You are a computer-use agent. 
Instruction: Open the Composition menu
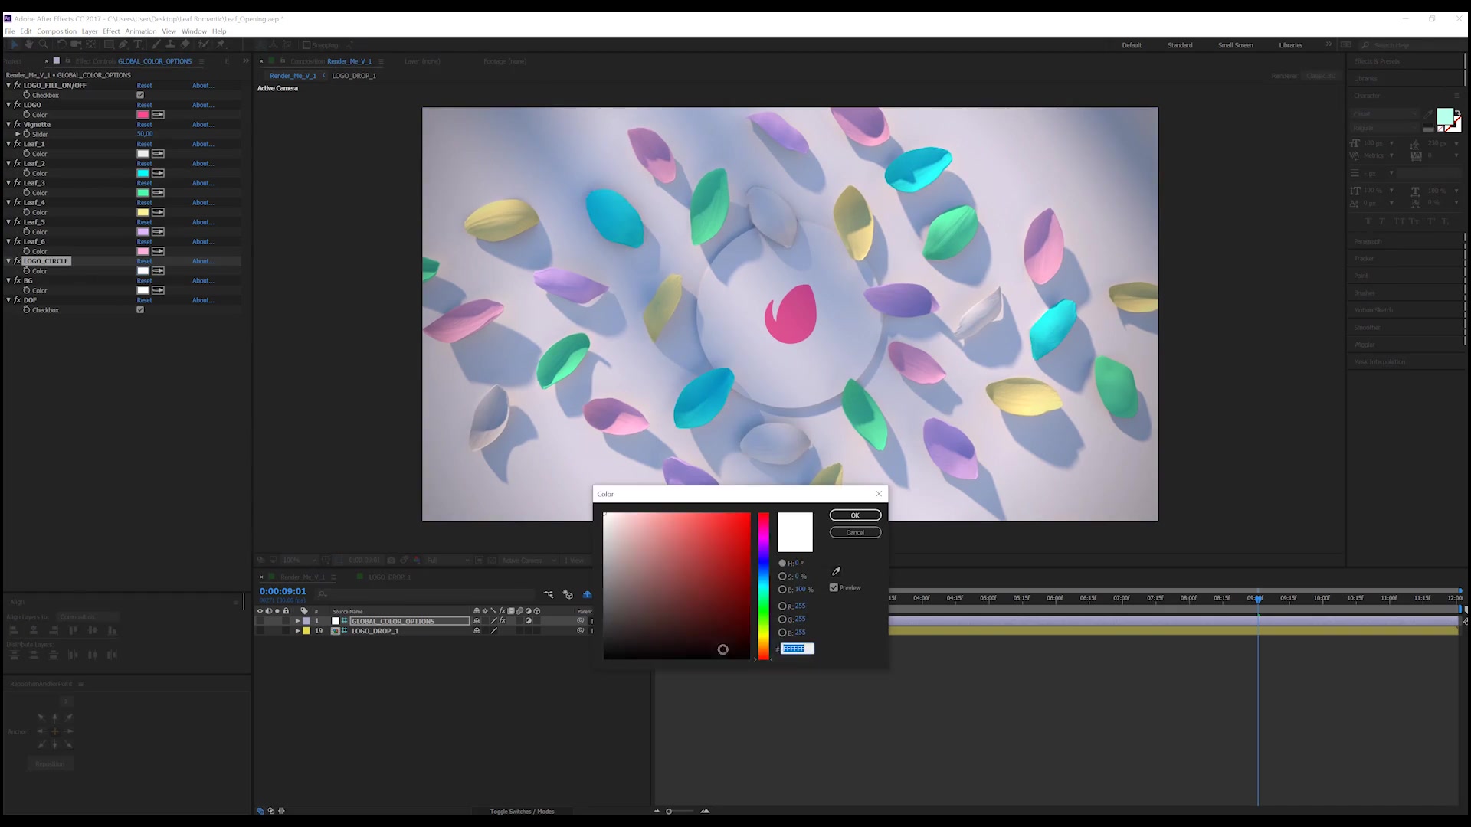point(57,31)
